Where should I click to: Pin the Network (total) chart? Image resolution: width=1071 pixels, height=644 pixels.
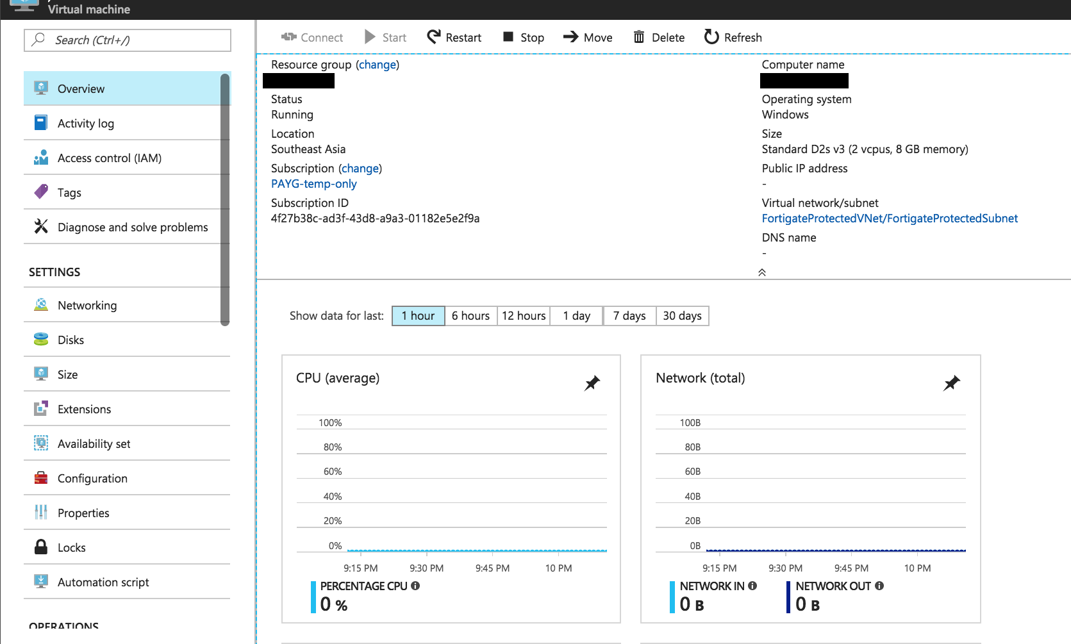pyautogui.click(x=951, y=383)
